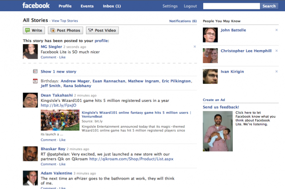Click the Write speech bubble icon

click(x=28, y=30)
